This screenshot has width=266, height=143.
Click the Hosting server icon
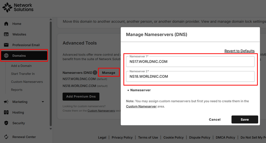click(6, 113)
